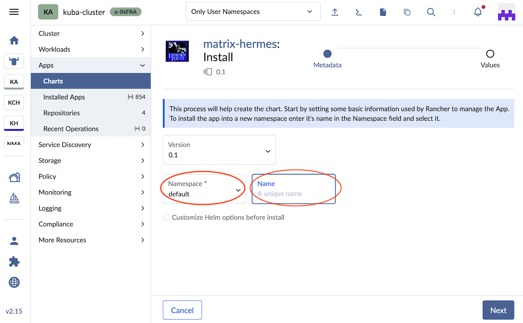Select the KH cluster shortcut
The width and height of the screenshot is (523, 323).
click(x=14, y=123)
